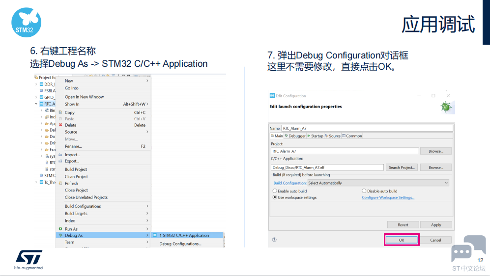Click the green Run As icon
This screenshot has width=490, height=276.
coord(60,229)
